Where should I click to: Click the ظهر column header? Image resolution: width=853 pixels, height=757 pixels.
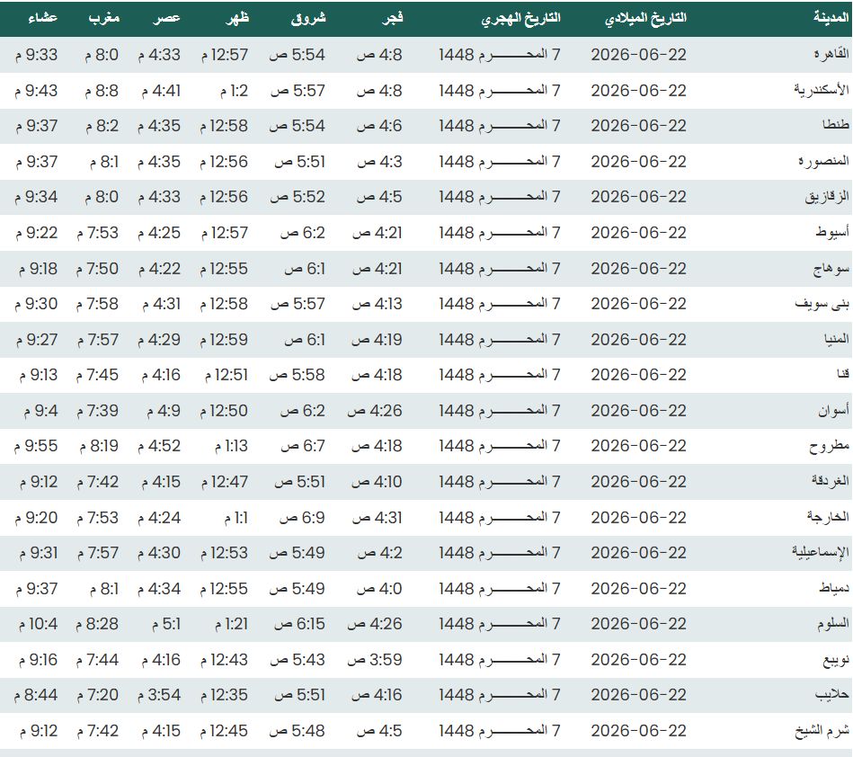(x=237, y=18)
